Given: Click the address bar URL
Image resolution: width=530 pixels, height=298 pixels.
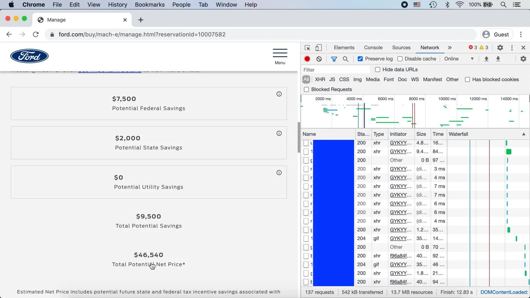Looking at the screenshot, I should pos(142,34).
